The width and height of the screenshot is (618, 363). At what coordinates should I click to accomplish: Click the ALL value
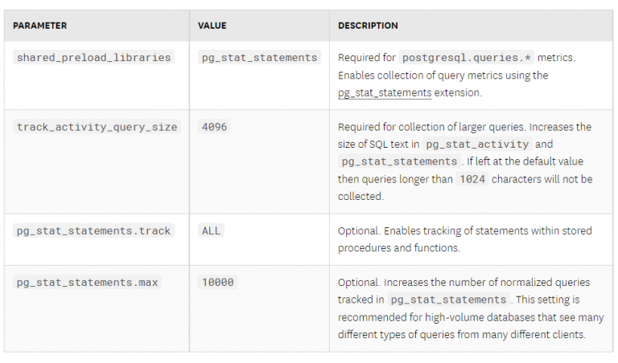(212, 230)
